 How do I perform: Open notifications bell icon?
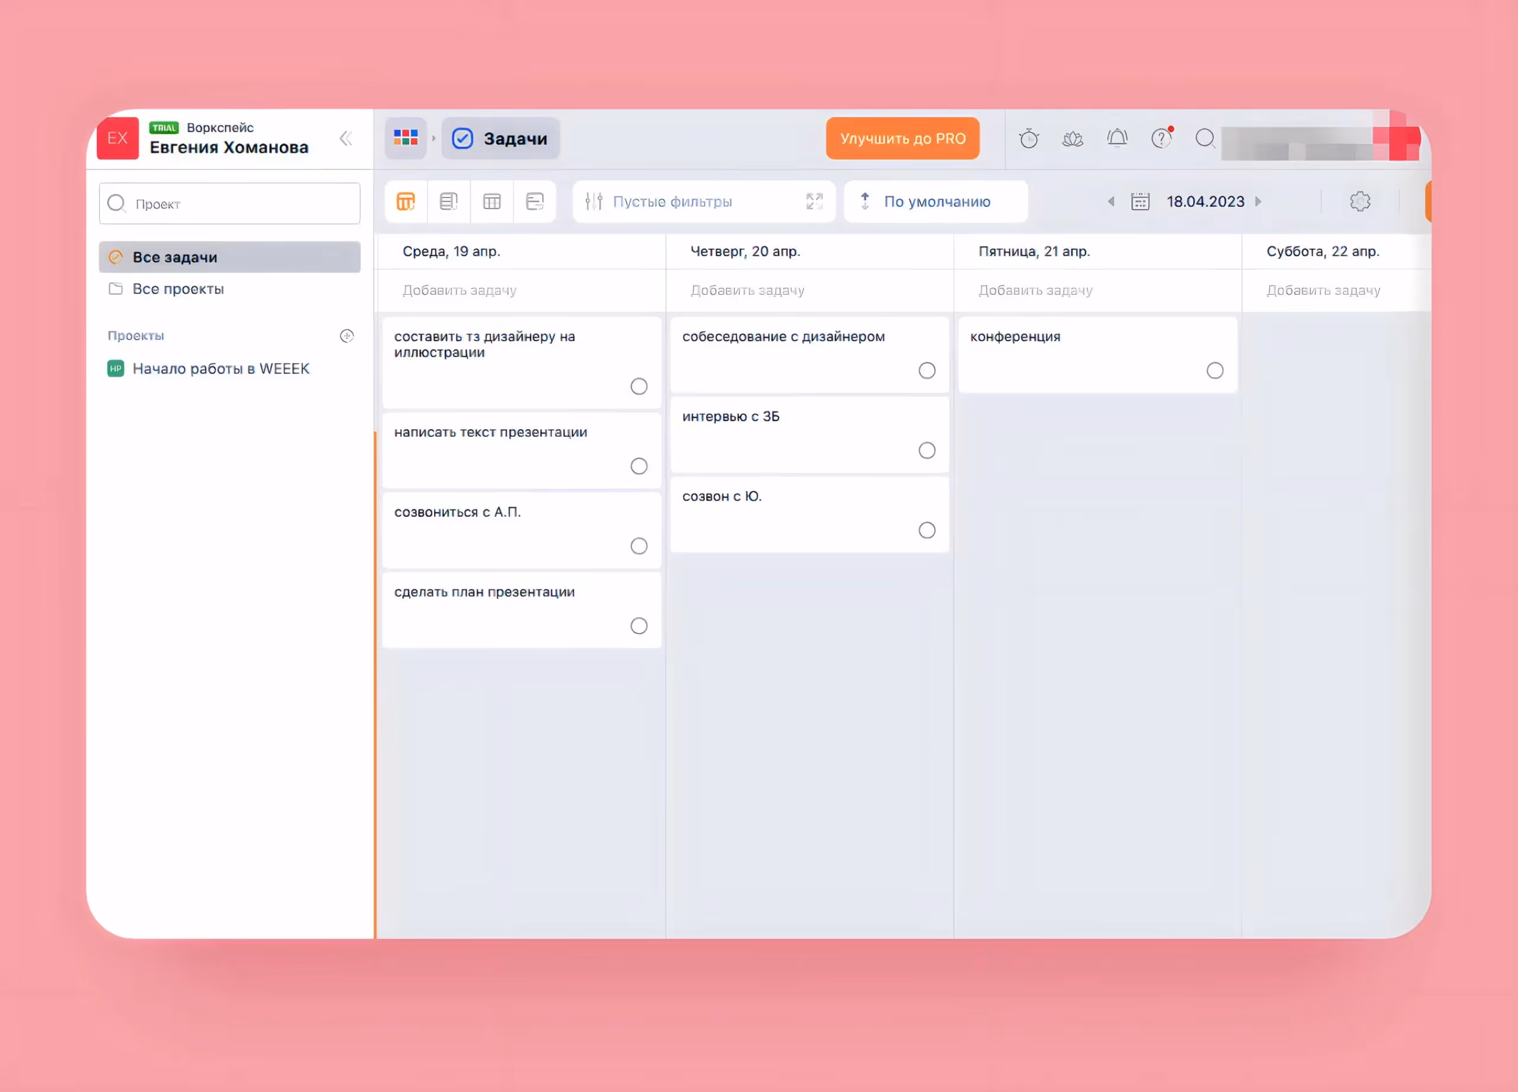pyautogui.click(x=1117, y=139)
